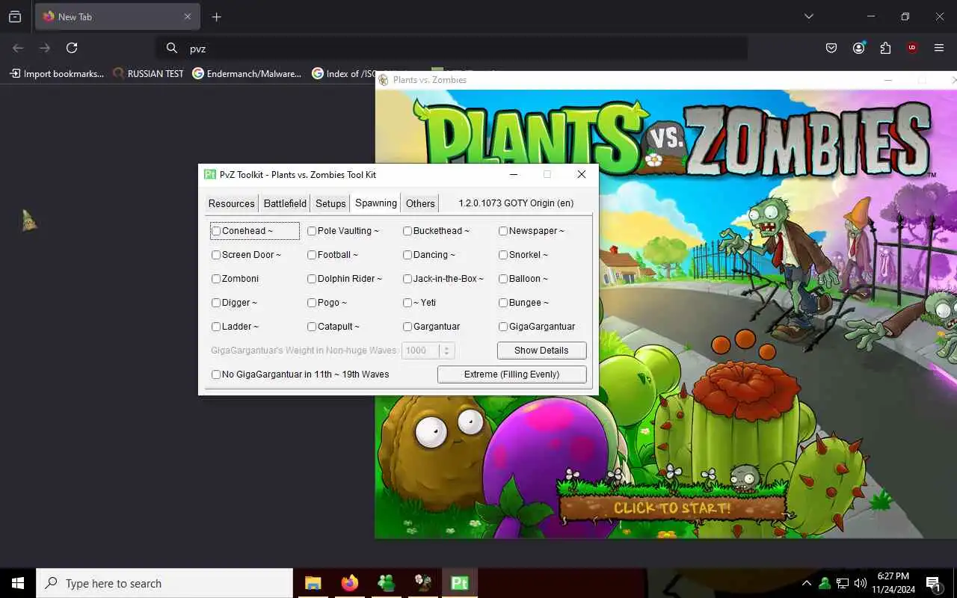Open the RUSSIAN TEST bookmark
The height and width of the screenshot is (598, 957).
pyautogui.click(x=148, y=73)
